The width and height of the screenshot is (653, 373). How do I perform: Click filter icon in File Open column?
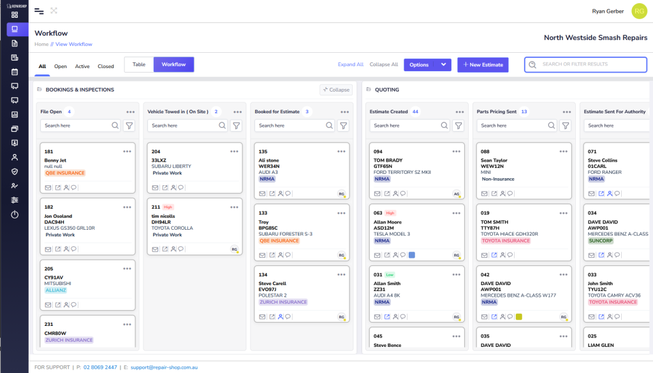pyautogui.click(x=129, y=125)
